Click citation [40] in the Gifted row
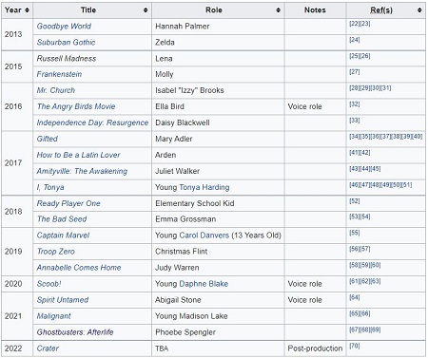The width and height of the screenshot is (428, 358). point(418,137)
